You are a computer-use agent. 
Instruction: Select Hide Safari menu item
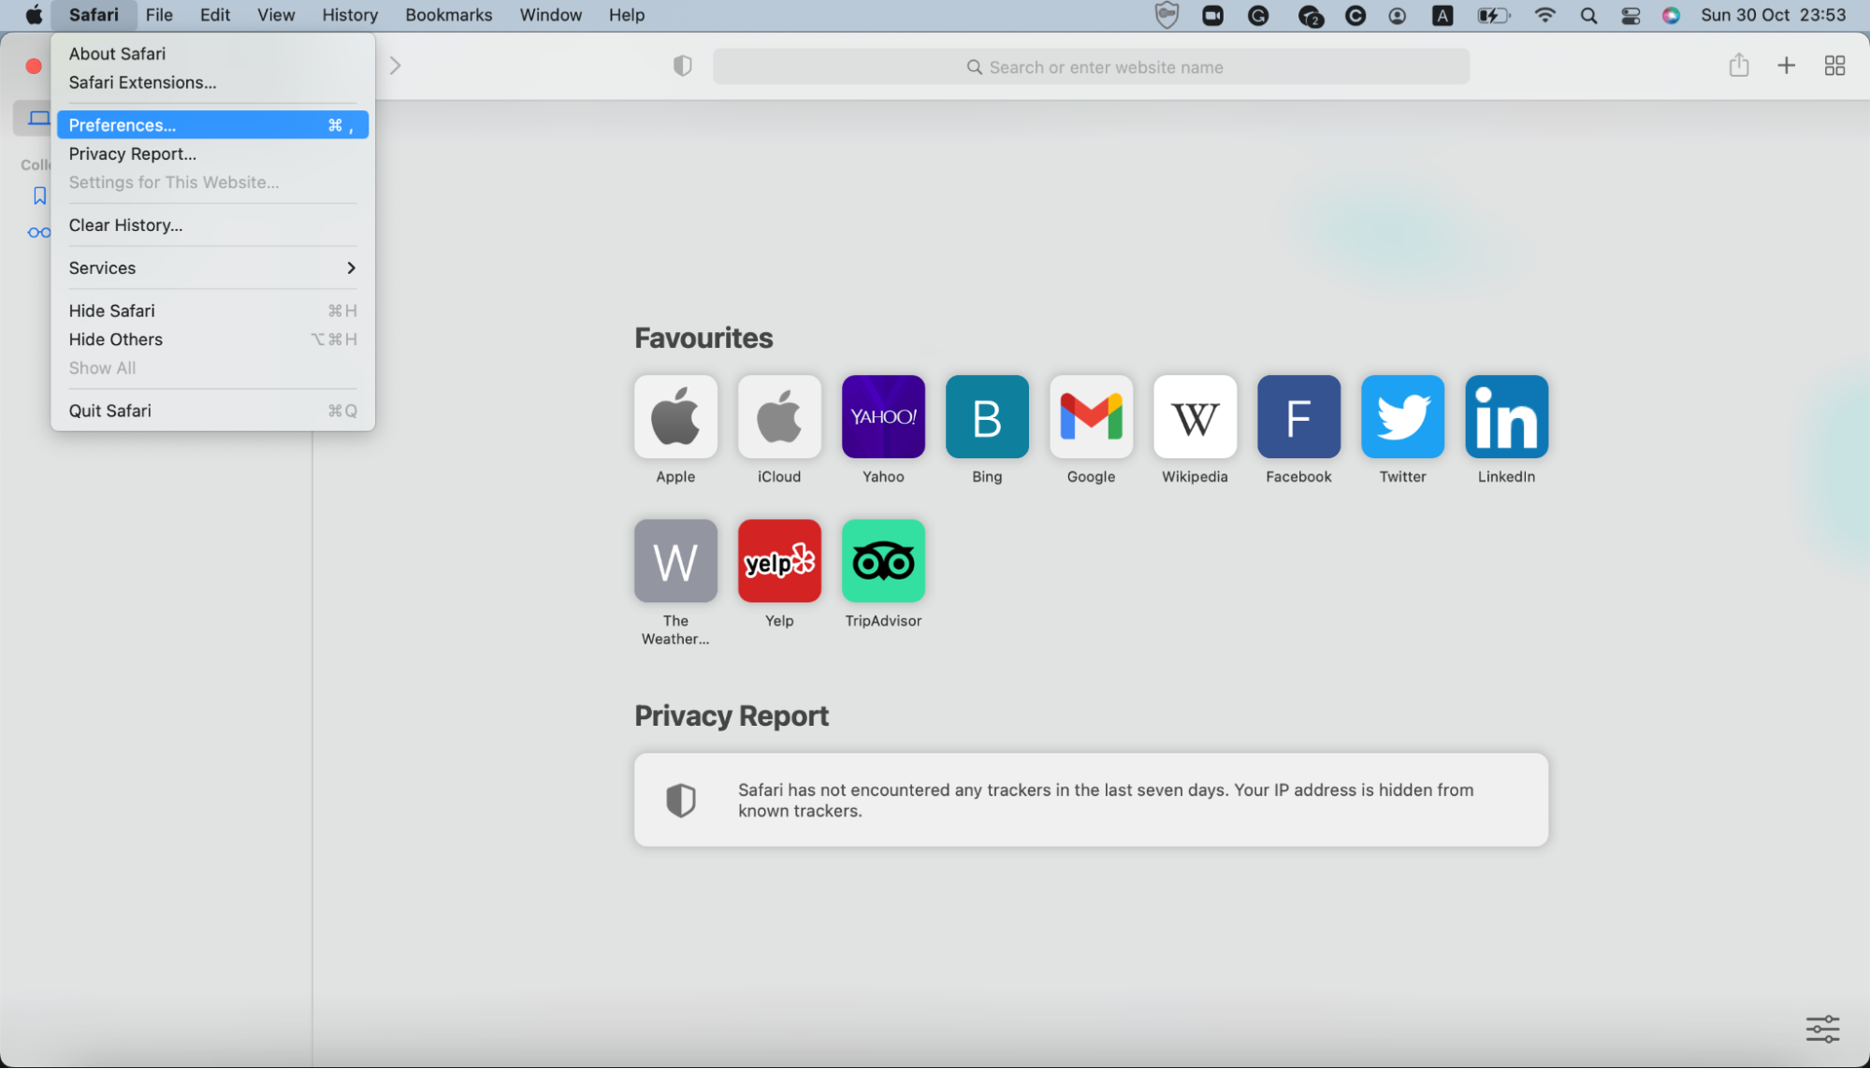tap(213, 311)
